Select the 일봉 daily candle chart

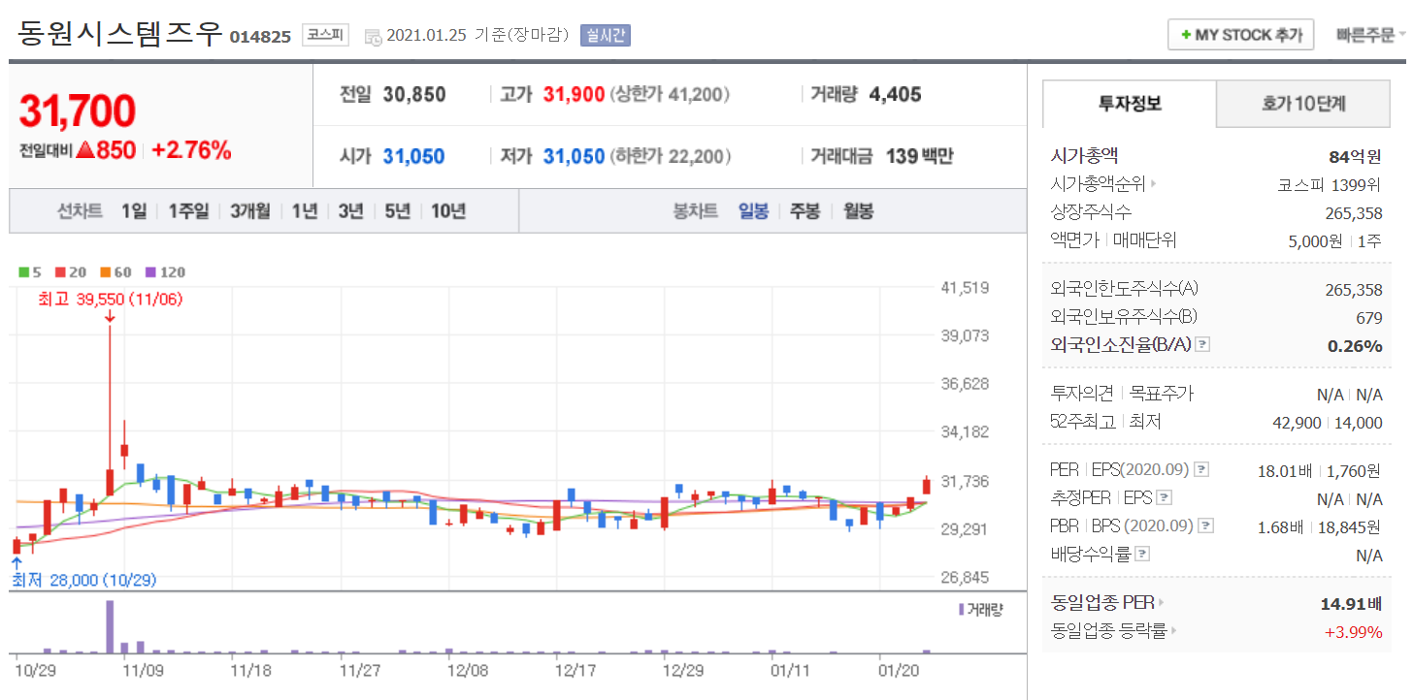(753, 211)
